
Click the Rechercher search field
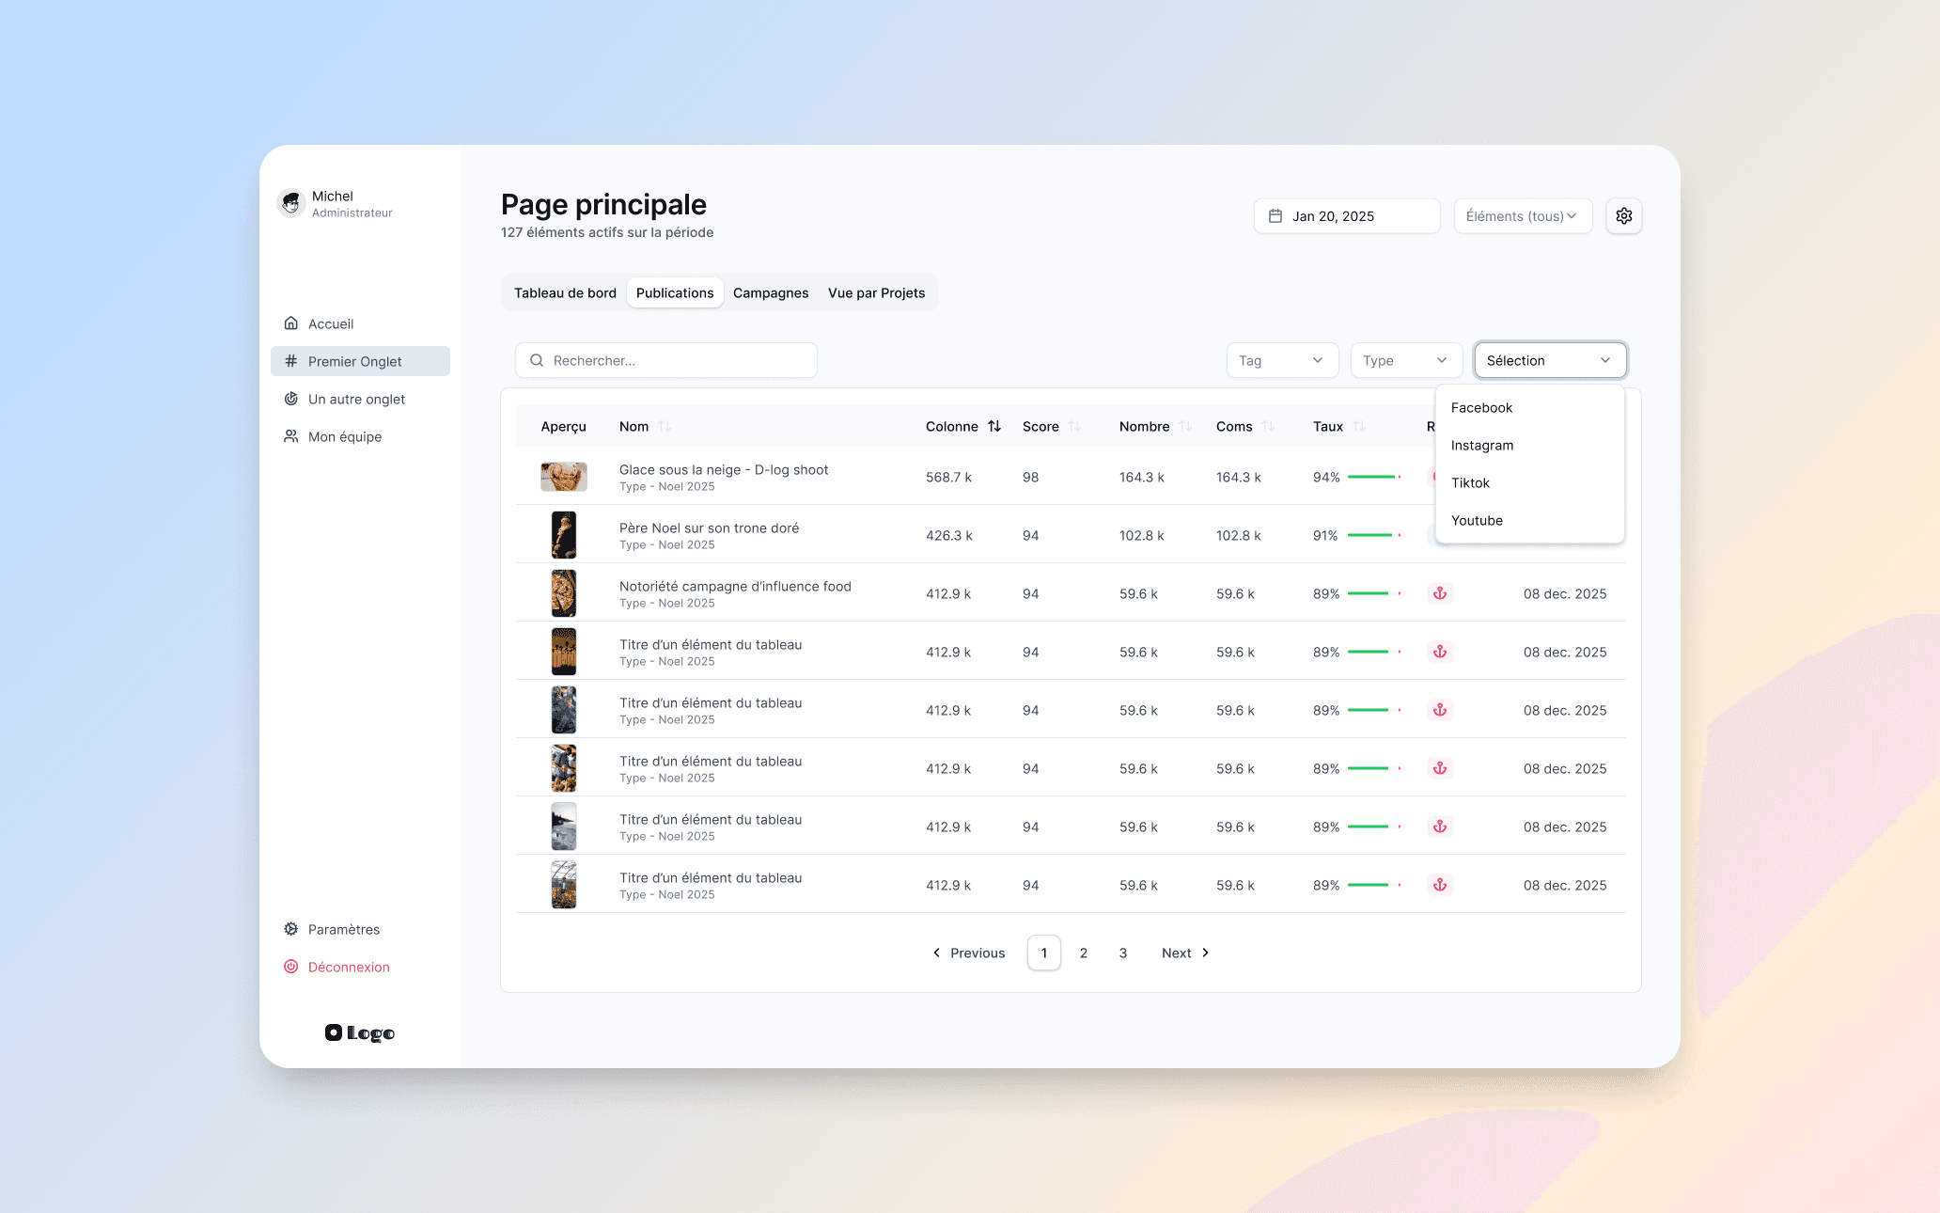pyautogui.click(x=665, y=360)
